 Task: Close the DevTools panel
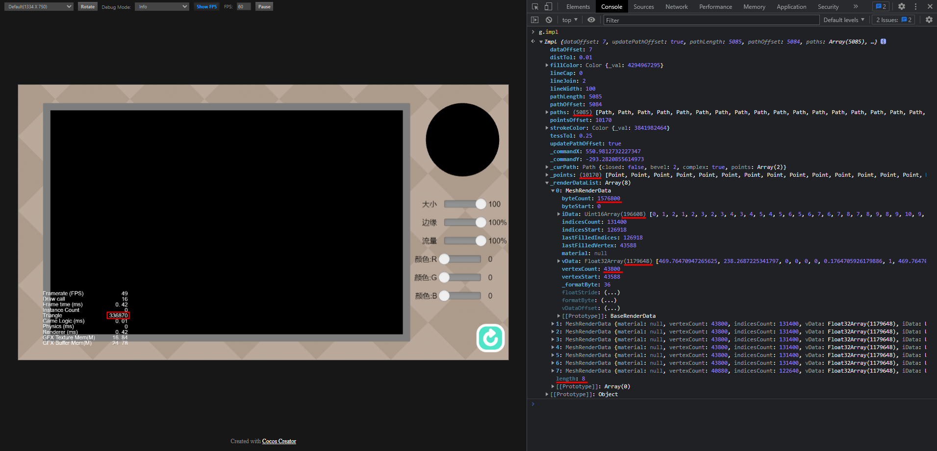(x=930, y=7)
